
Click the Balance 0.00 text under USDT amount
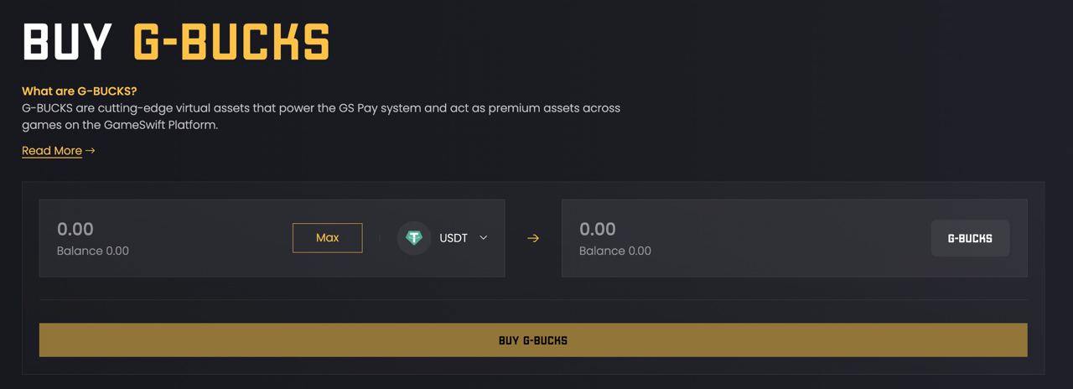point(93,251)
